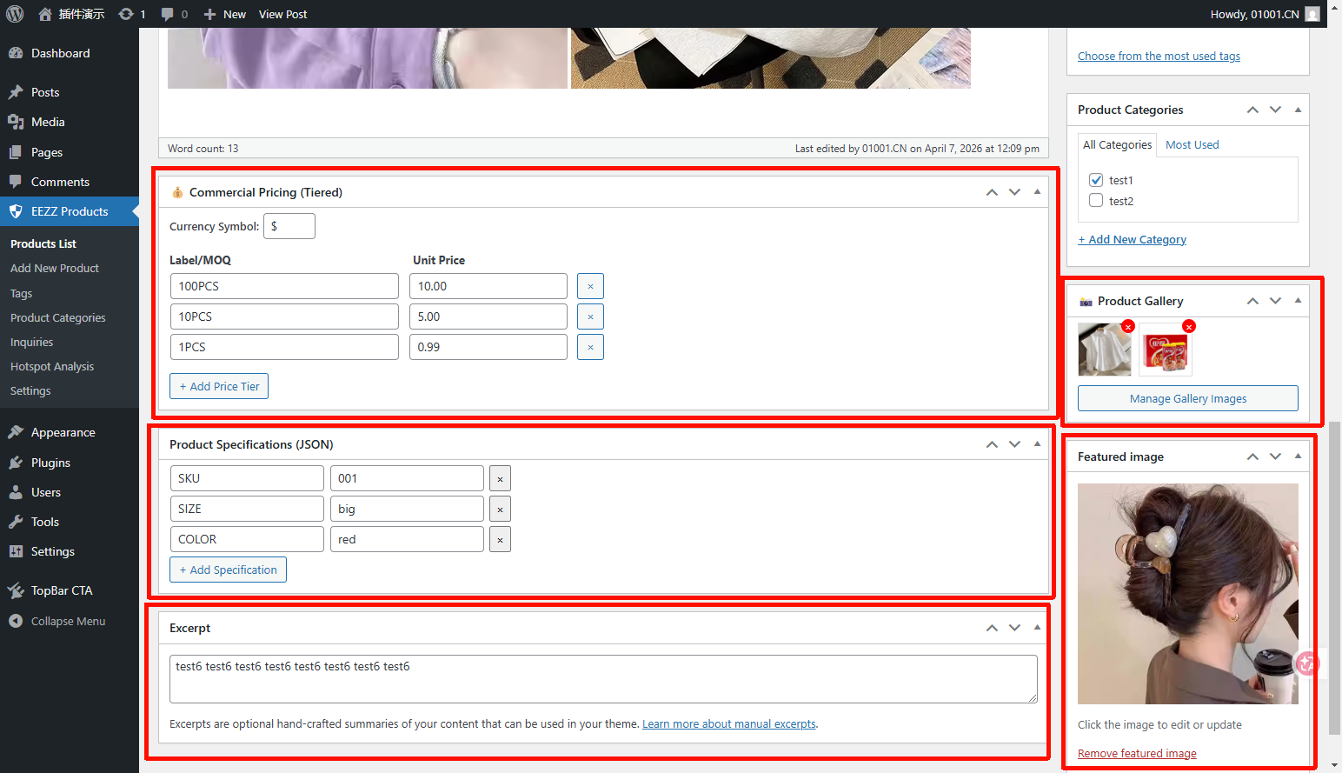Uncheck the test1 category checkbox

point(1096,180)
